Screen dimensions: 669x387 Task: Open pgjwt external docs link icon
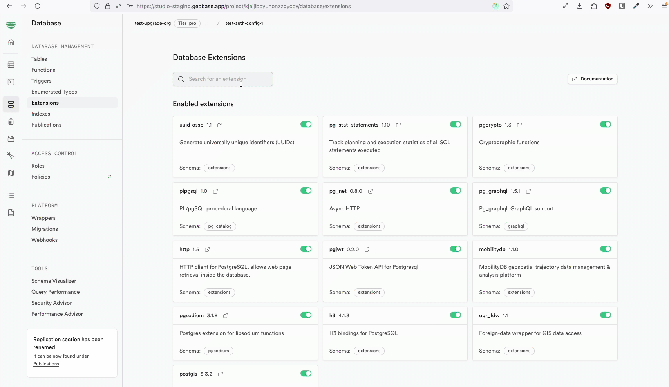pyautogui.click(x=367, y=250)
